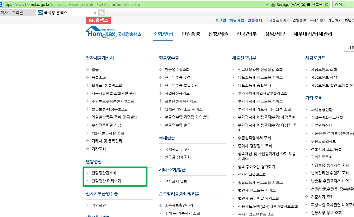Open 법인세 신고도움 서비스
The height and width of the screenshot is (217, 354).
point(257,190)
